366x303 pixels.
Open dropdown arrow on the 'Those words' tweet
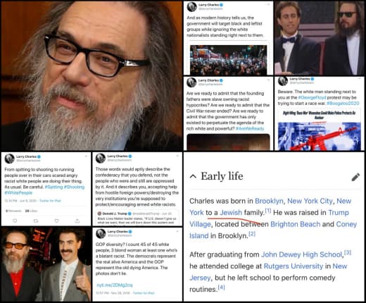[x=177, y=156]
